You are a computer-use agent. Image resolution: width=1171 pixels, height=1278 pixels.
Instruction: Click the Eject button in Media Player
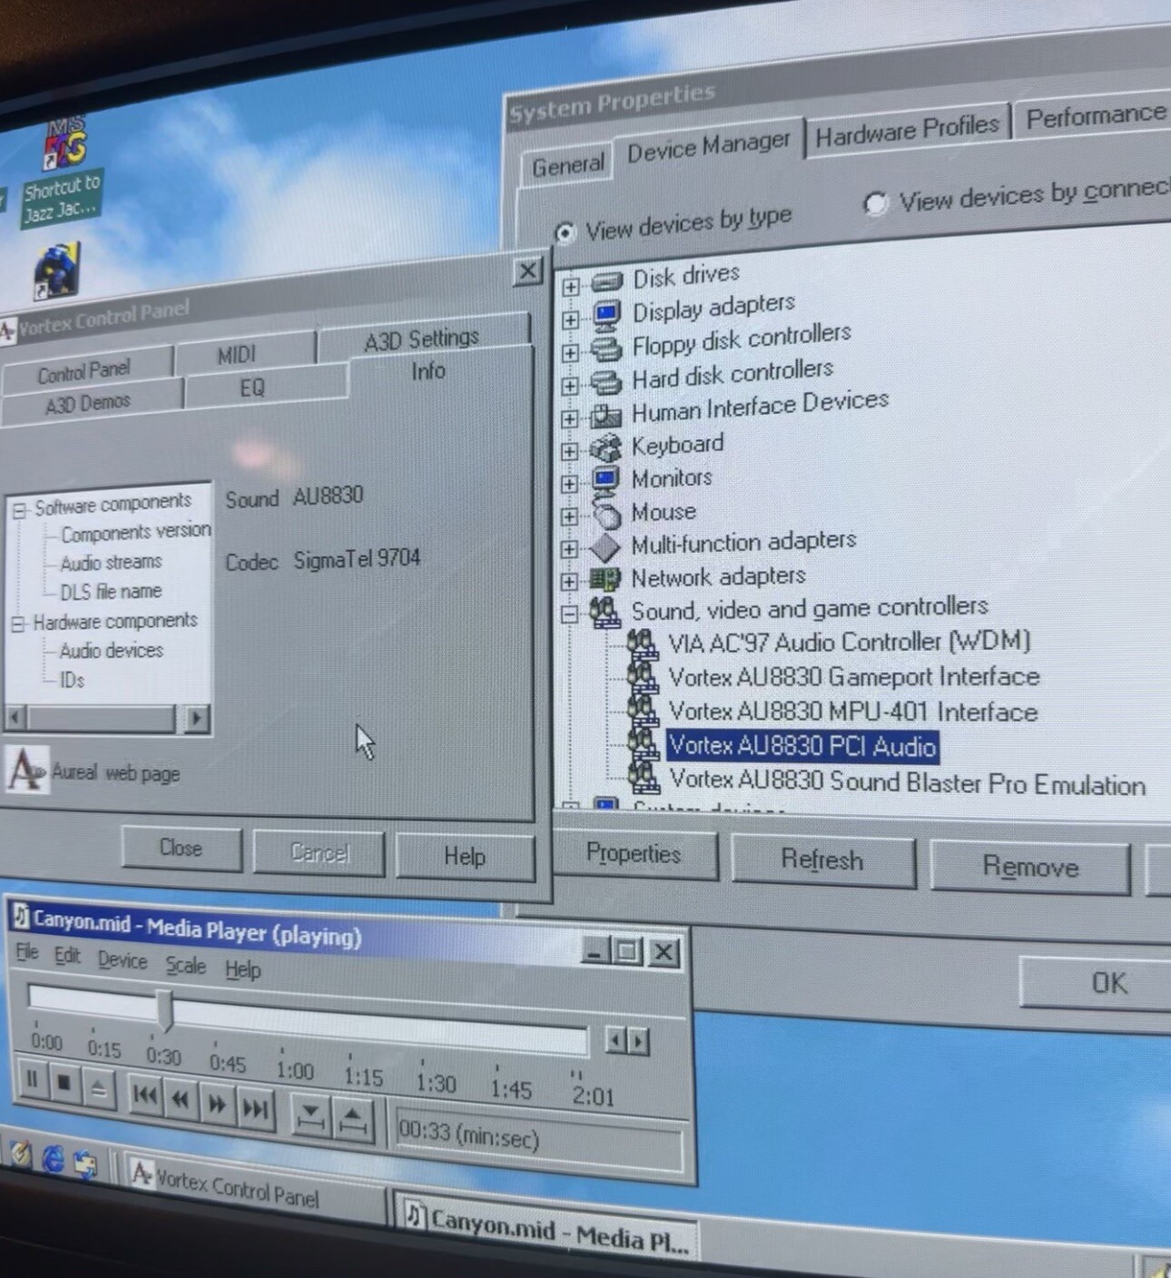coord(99,1087)
